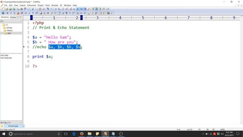
Task: Click the EditPlus taskbar button
Action: pyautogui.click(x=105, y=134)
